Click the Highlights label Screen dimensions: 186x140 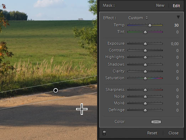point(115,57)
